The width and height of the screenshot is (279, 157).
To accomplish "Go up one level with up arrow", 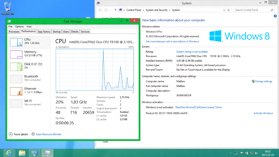I will 116,10.
